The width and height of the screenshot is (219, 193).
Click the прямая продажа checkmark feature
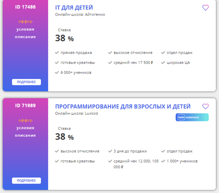coord(57,53)
